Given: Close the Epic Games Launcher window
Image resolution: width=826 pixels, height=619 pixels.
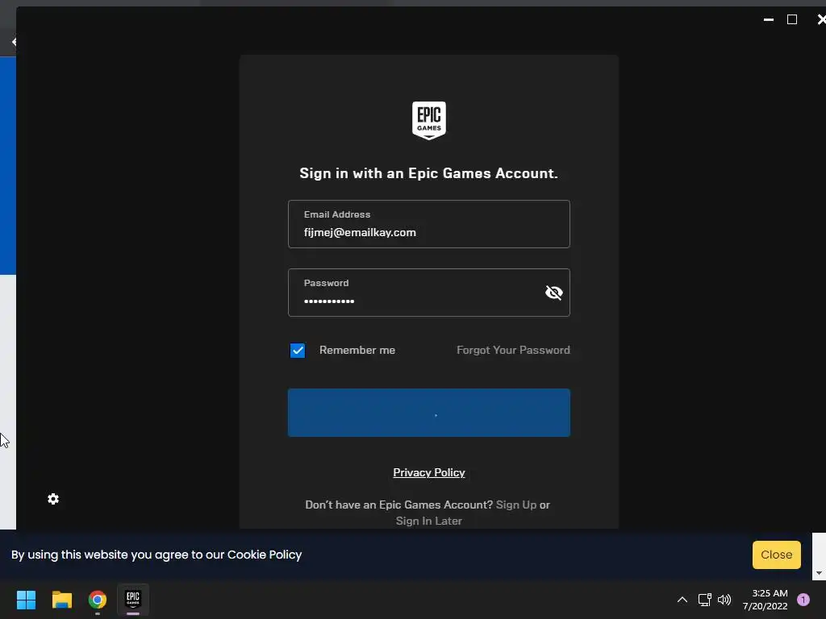Looking at the screenshot, I should click(820, 20).
